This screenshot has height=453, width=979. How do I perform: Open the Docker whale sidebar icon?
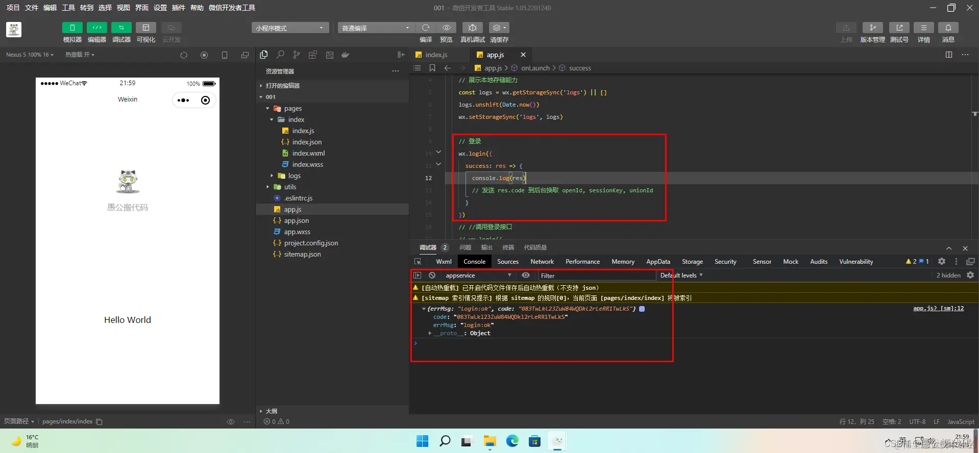[x=346, y=55]
